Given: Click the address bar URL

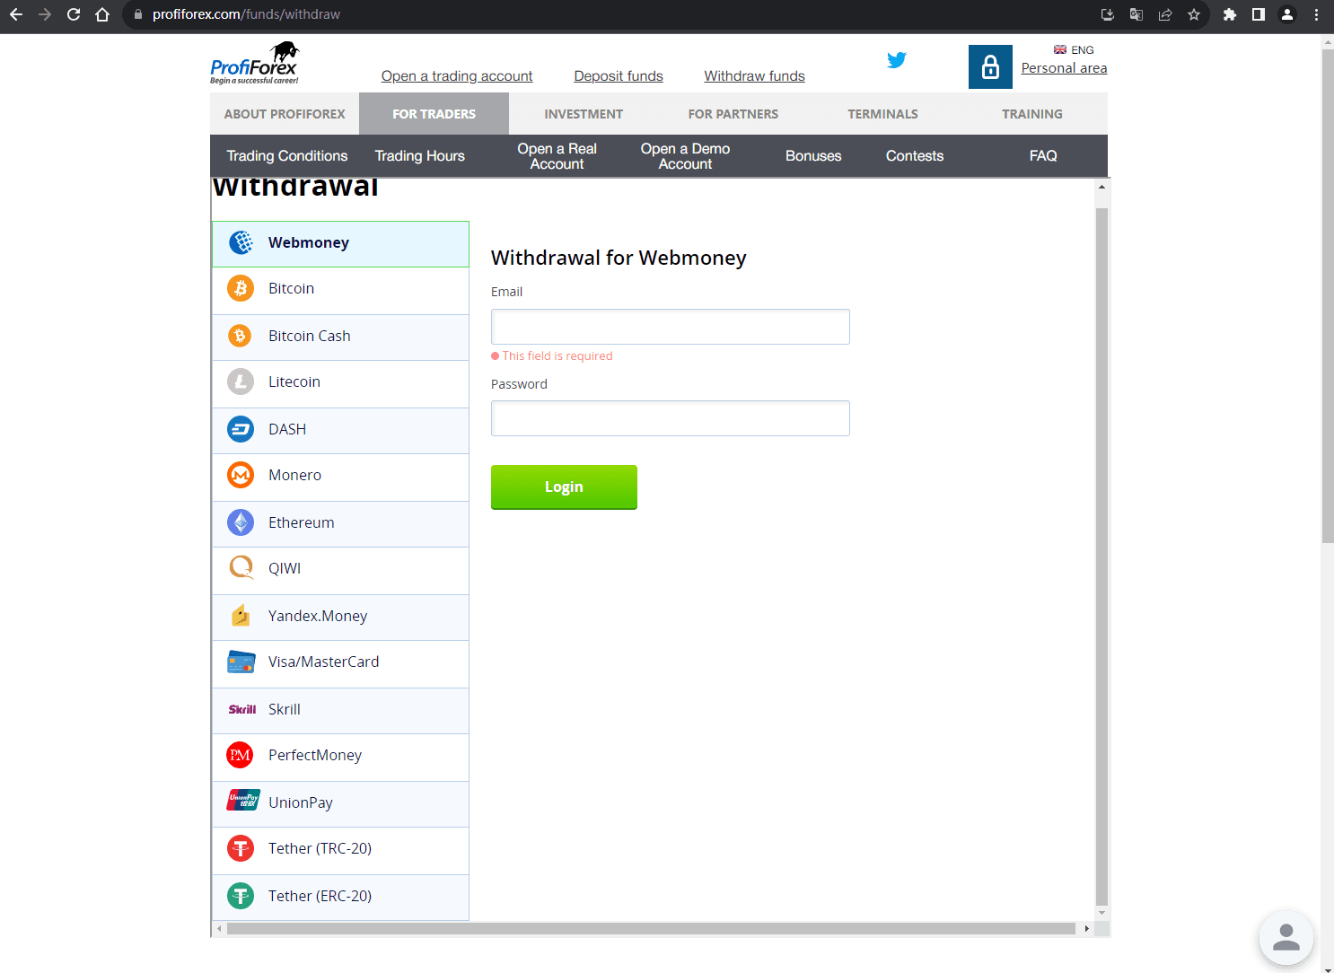Looking at the screenshot, I should pyautogui.click(x=246, y=14).
